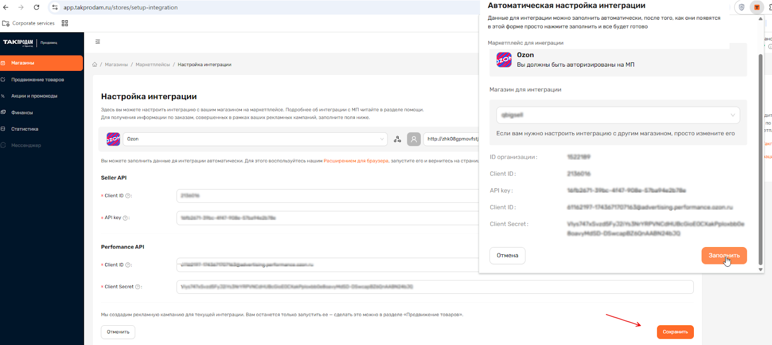Click the home icon in breadcrumbs
The width and height of the screenshot is (772, 345).
[x=95, y=65]
